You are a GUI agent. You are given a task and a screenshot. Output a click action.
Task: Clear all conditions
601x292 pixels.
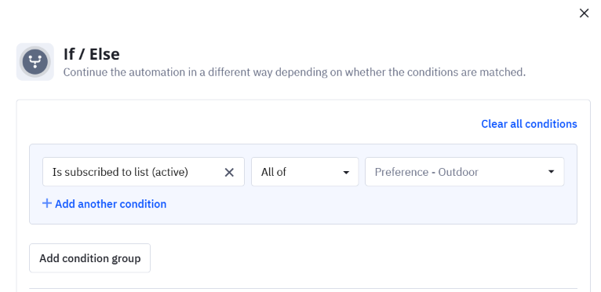(x=529, y=124)
